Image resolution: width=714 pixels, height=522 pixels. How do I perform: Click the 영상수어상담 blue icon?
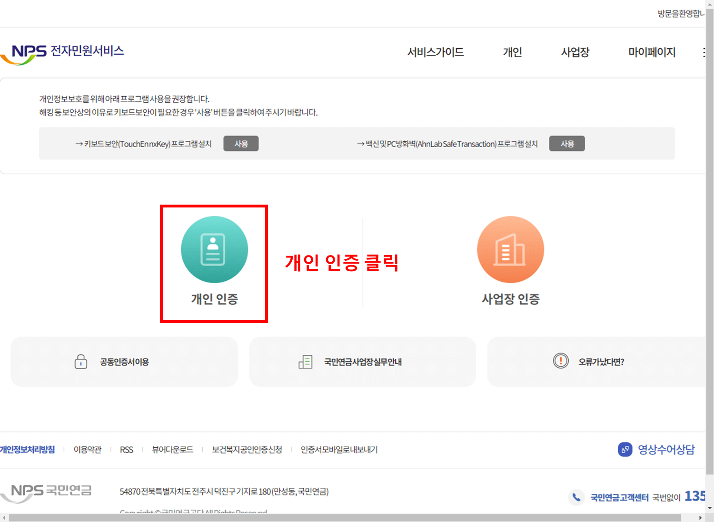625,449
